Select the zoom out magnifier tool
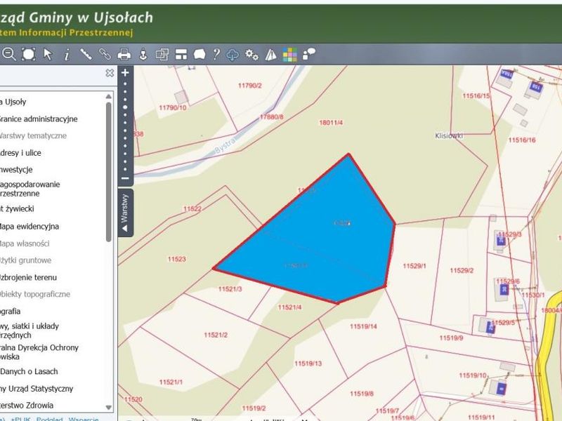This screenshot has height=421, width=562. coord(8,55)
